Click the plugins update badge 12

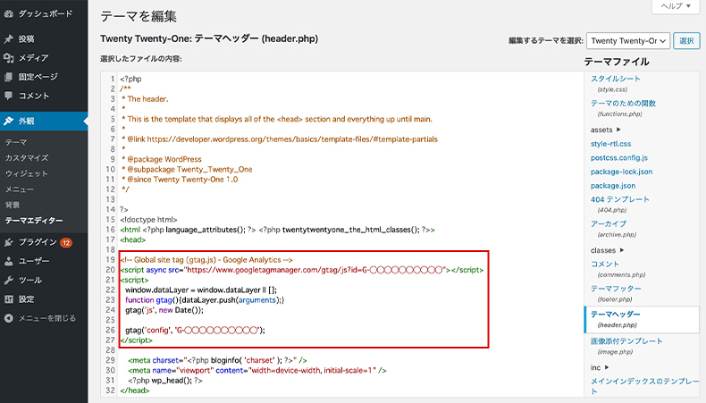[x=66, y=243]
